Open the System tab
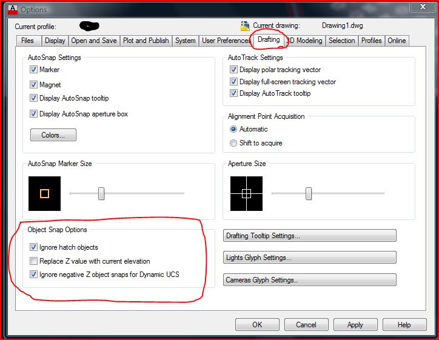Screen dimensions: 439x340 pyautogui.click(x=186, y=41)
